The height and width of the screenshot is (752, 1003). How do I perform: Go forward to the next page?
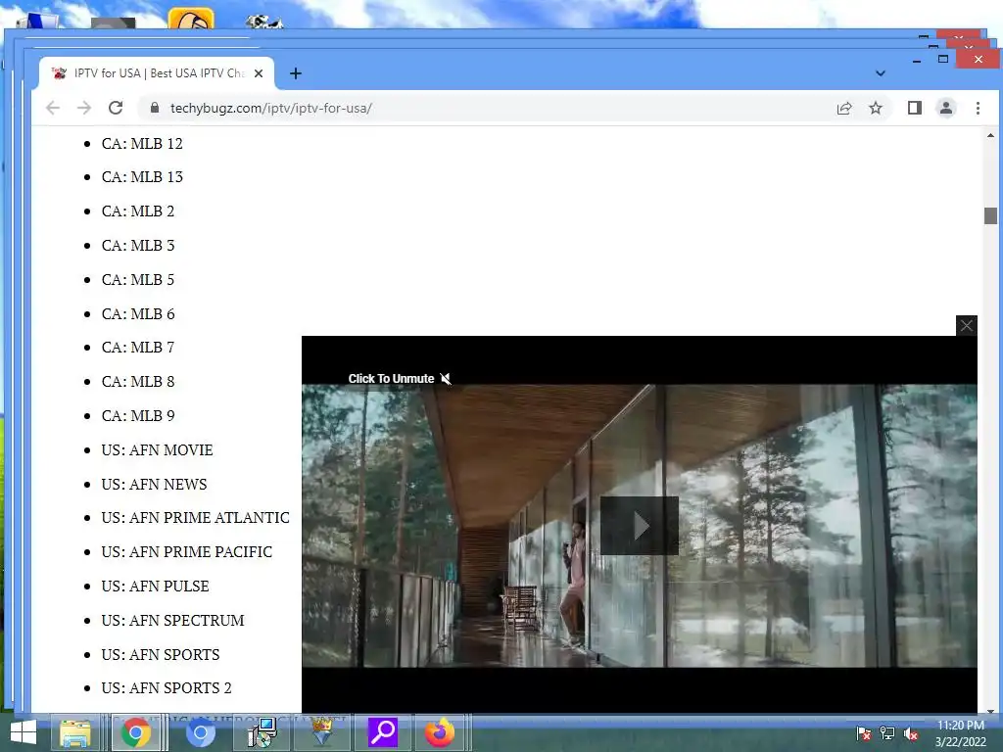[x=84, y=108]
